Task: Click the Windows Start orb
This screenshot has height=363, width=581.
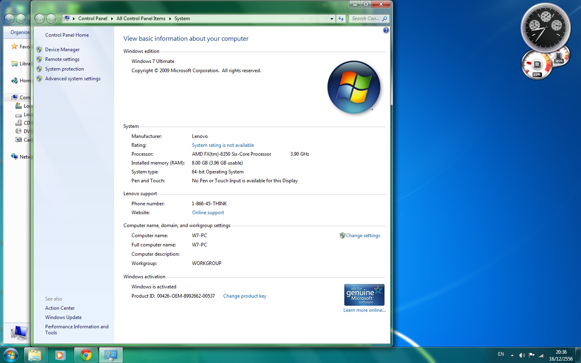Action: pos(11,355)
